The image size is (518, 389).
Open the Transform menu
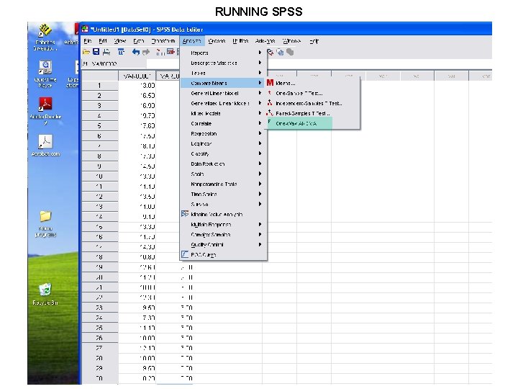pyautogui.click(x=163, y=41)
